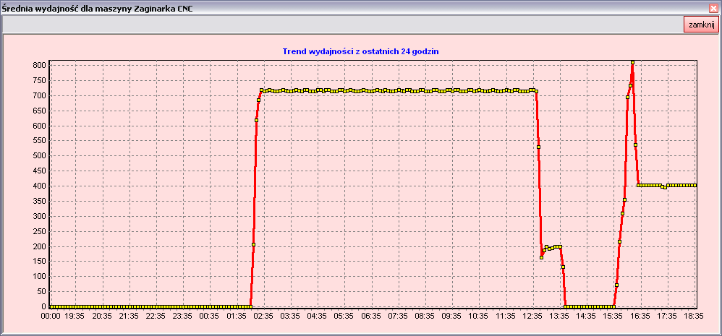Click the 21:35 time label

tap(129, 316)
